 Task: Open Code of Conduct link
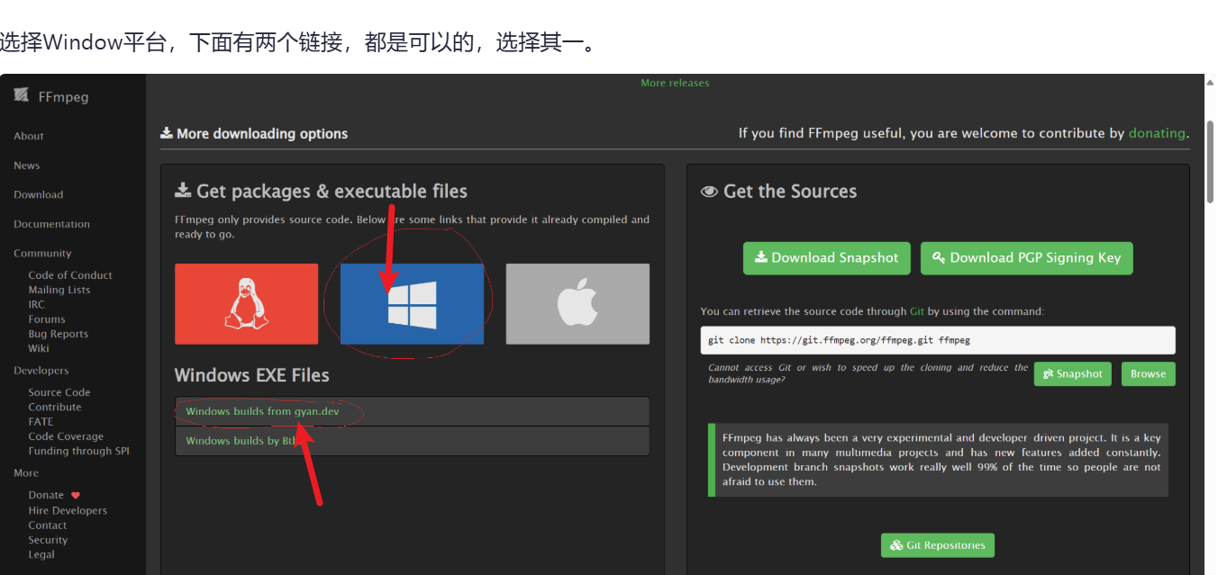click(x=70, y=275)
